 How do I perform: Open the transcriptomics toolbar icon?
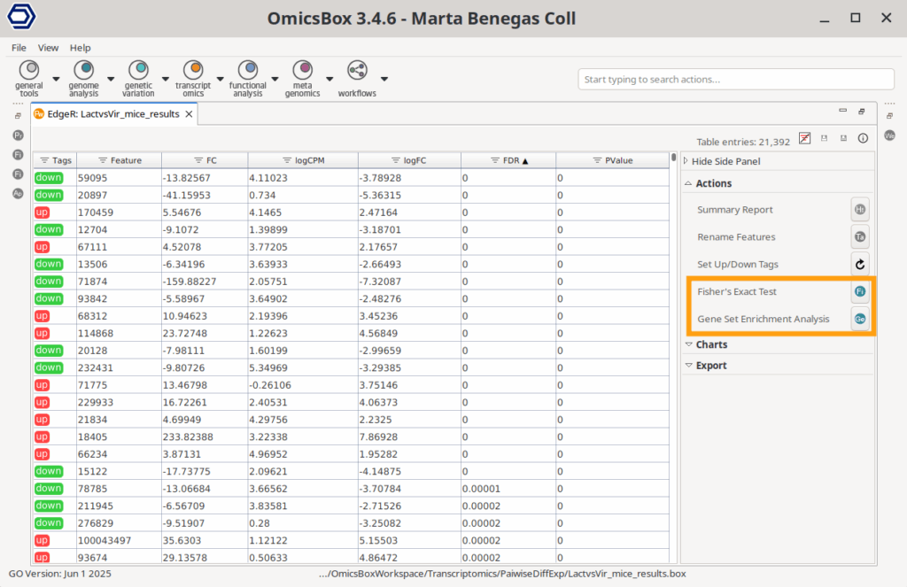pyautogui.click(x=193, y=71)
